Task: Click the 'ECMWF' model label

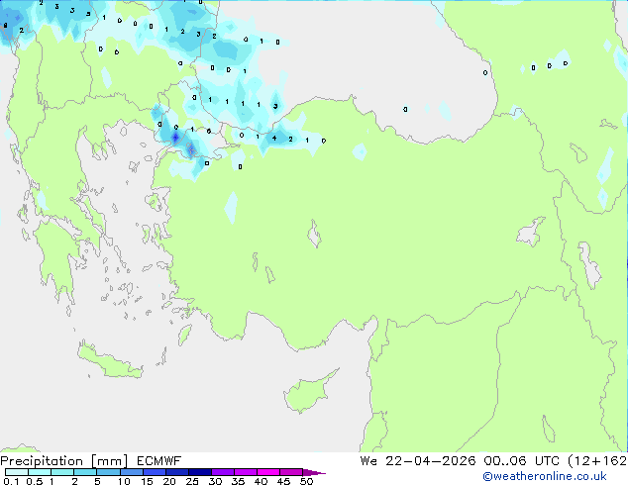Action: tap(159, 461)
